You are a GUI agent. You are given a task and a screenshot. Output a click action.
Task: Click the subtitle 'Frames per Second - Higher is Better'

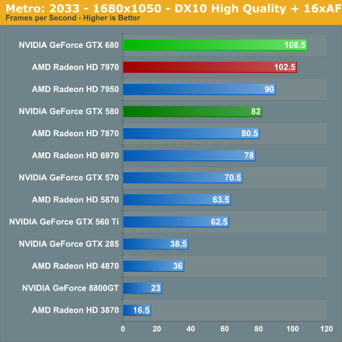pos(73,18)
